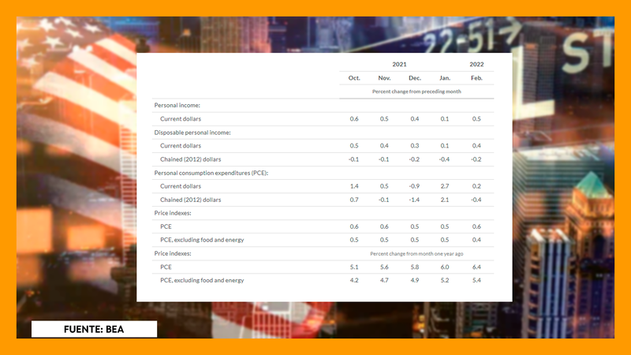Click the Nov. month column header
The width and height of the screenshot is (631, 355).
(384, 77)
